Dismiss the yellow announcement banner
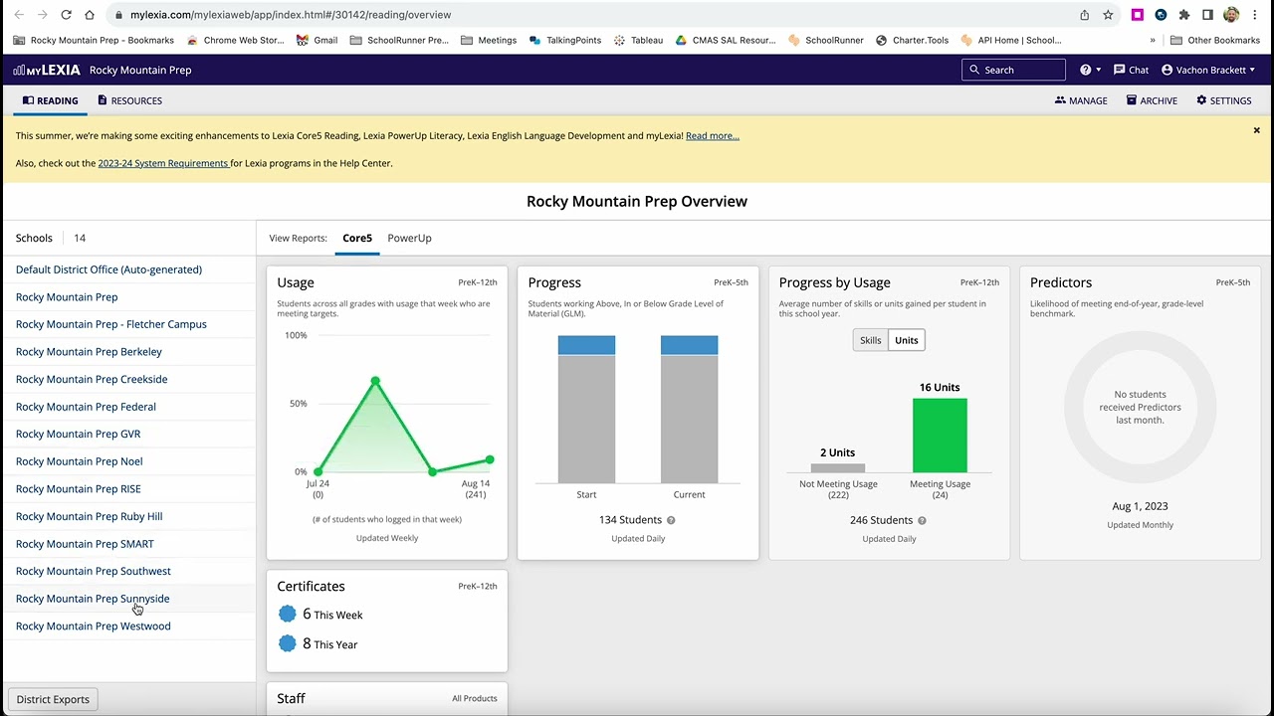 (x=1256, y=130)
